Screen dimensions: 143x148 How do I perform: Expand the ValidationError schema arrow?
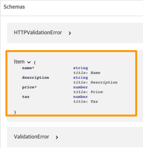[x=57, y=137]
